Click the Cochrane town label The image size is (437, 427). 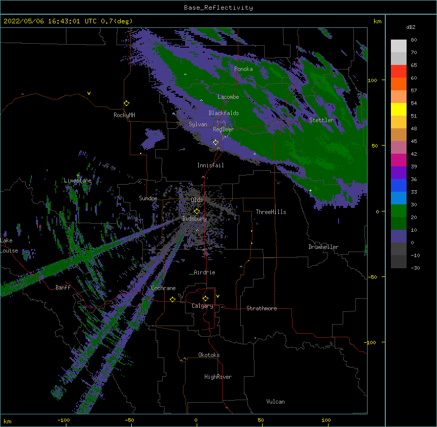click(163, 288)
